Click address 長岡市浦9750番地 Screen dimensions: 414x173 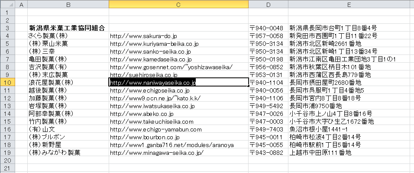pos(316,106)
